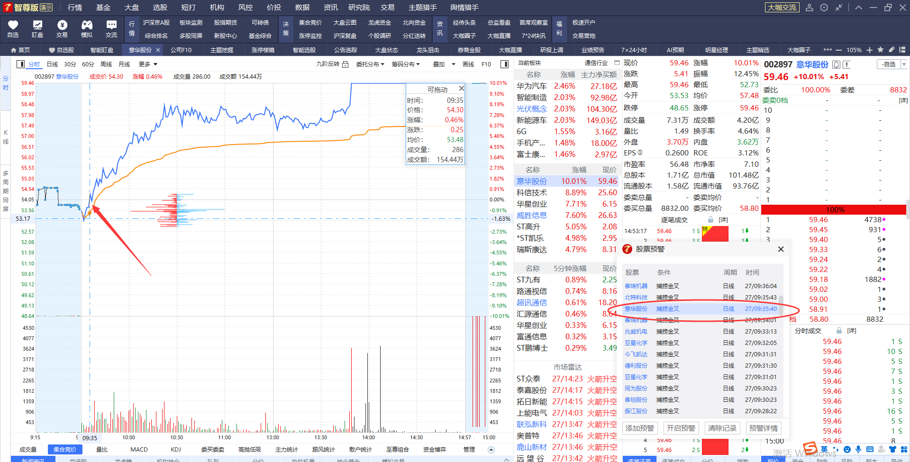910x462 pixels.
Task: Click the Sogou input method logo
Action: coord(810,448)
